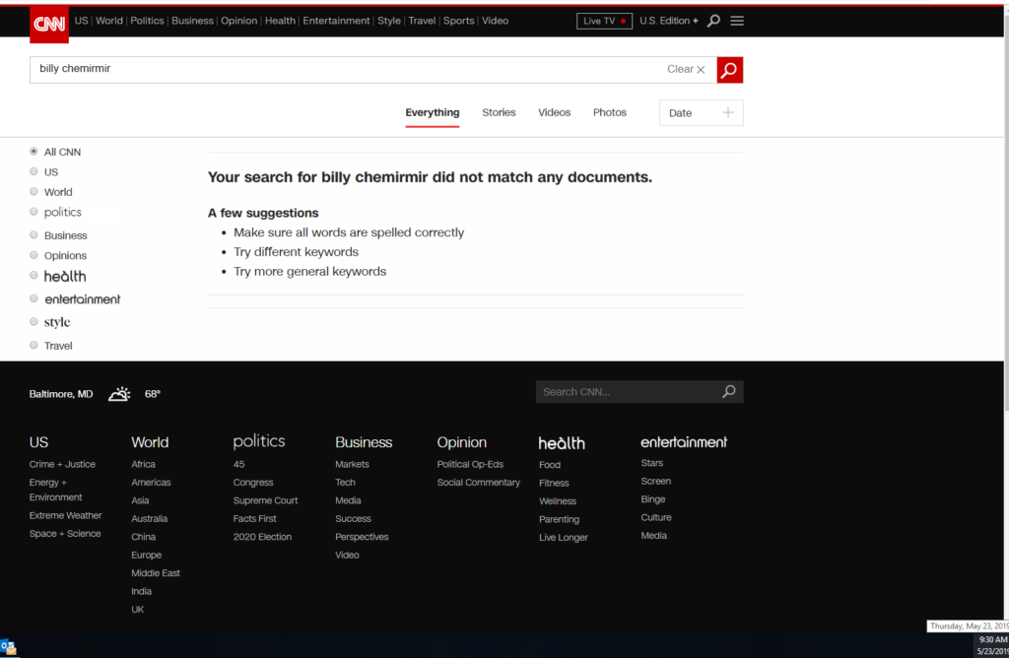The image size is (1009, 658).
Task: Click the Baltimore weather cloud icon
Action: (x=119, y=394)
